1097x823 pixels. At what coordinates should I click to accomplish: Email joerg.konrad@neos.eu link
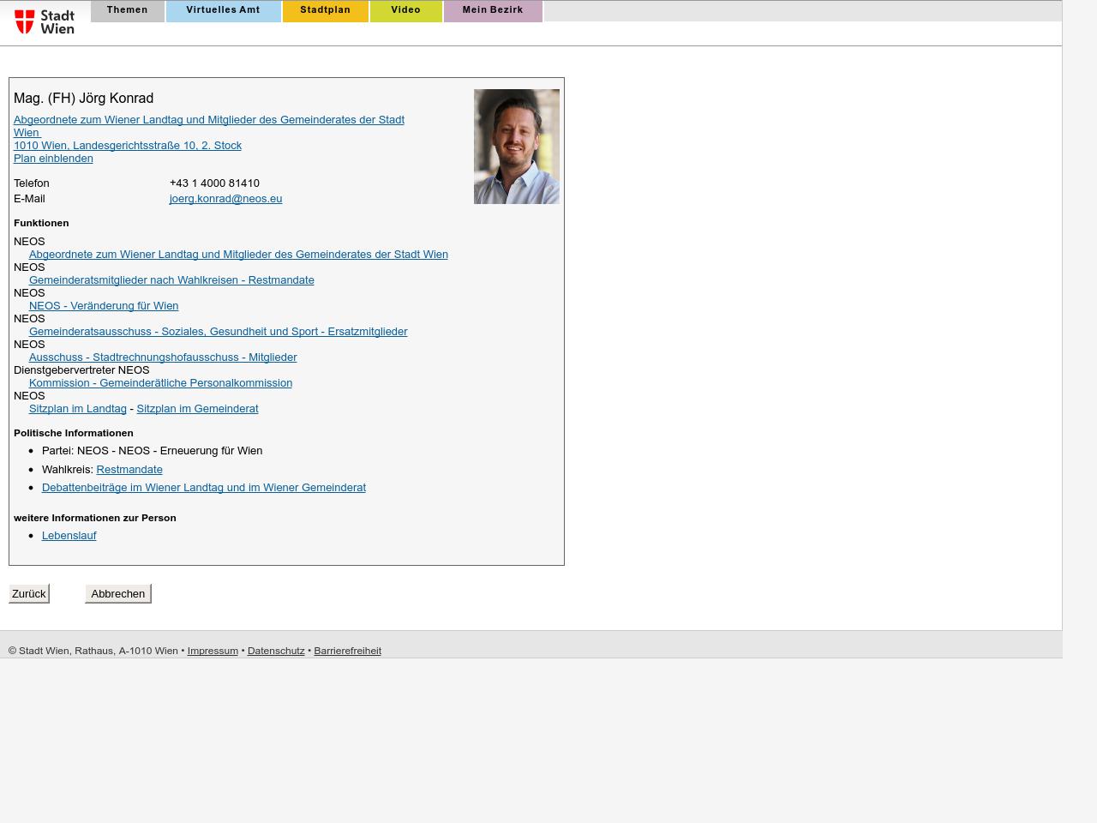[225, 199]
